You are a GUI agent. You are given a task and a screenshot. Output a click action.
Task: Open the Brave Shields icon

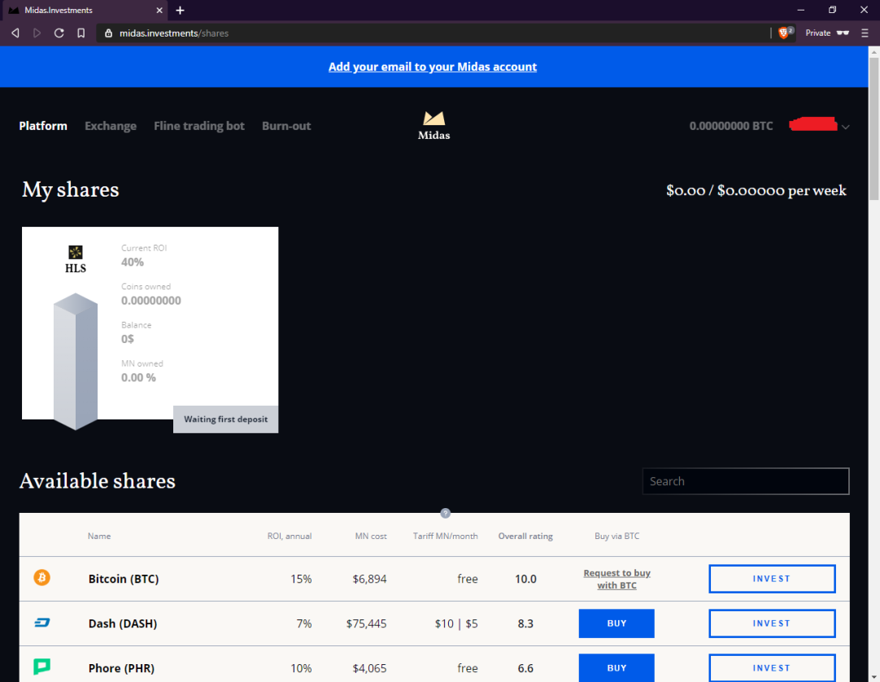783,33
